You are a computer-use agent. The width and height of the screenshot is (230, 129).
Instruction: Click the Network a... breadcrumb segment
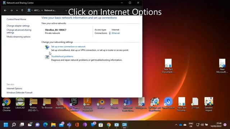click(50, 10)
